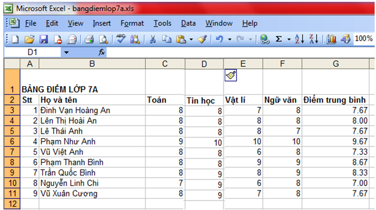
Task: Click the Permission document icon
Action: [x=58, y=39]
